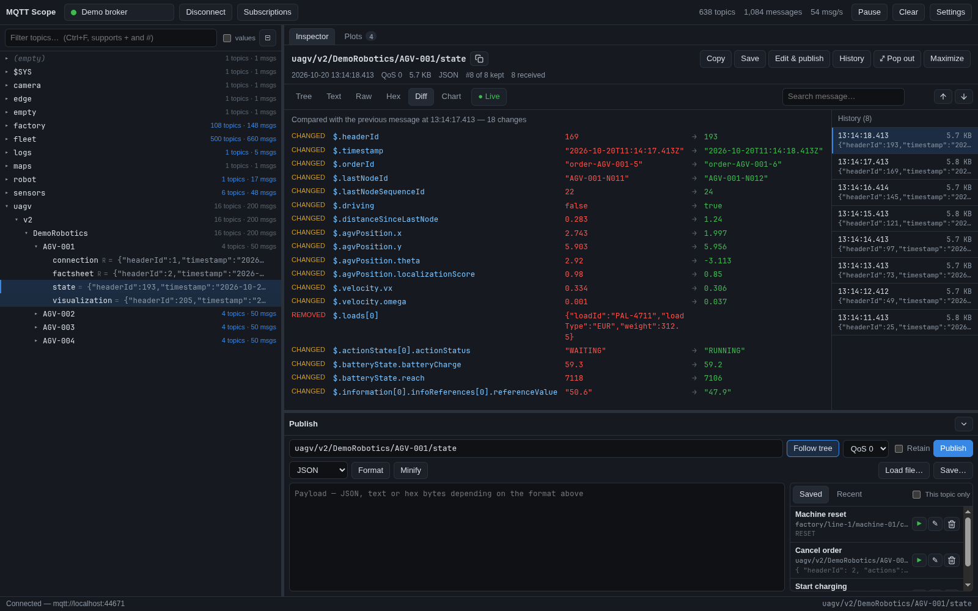Run the Cancel order saved message
This screenshot has height=611, width=978.
tap(919, 560)
